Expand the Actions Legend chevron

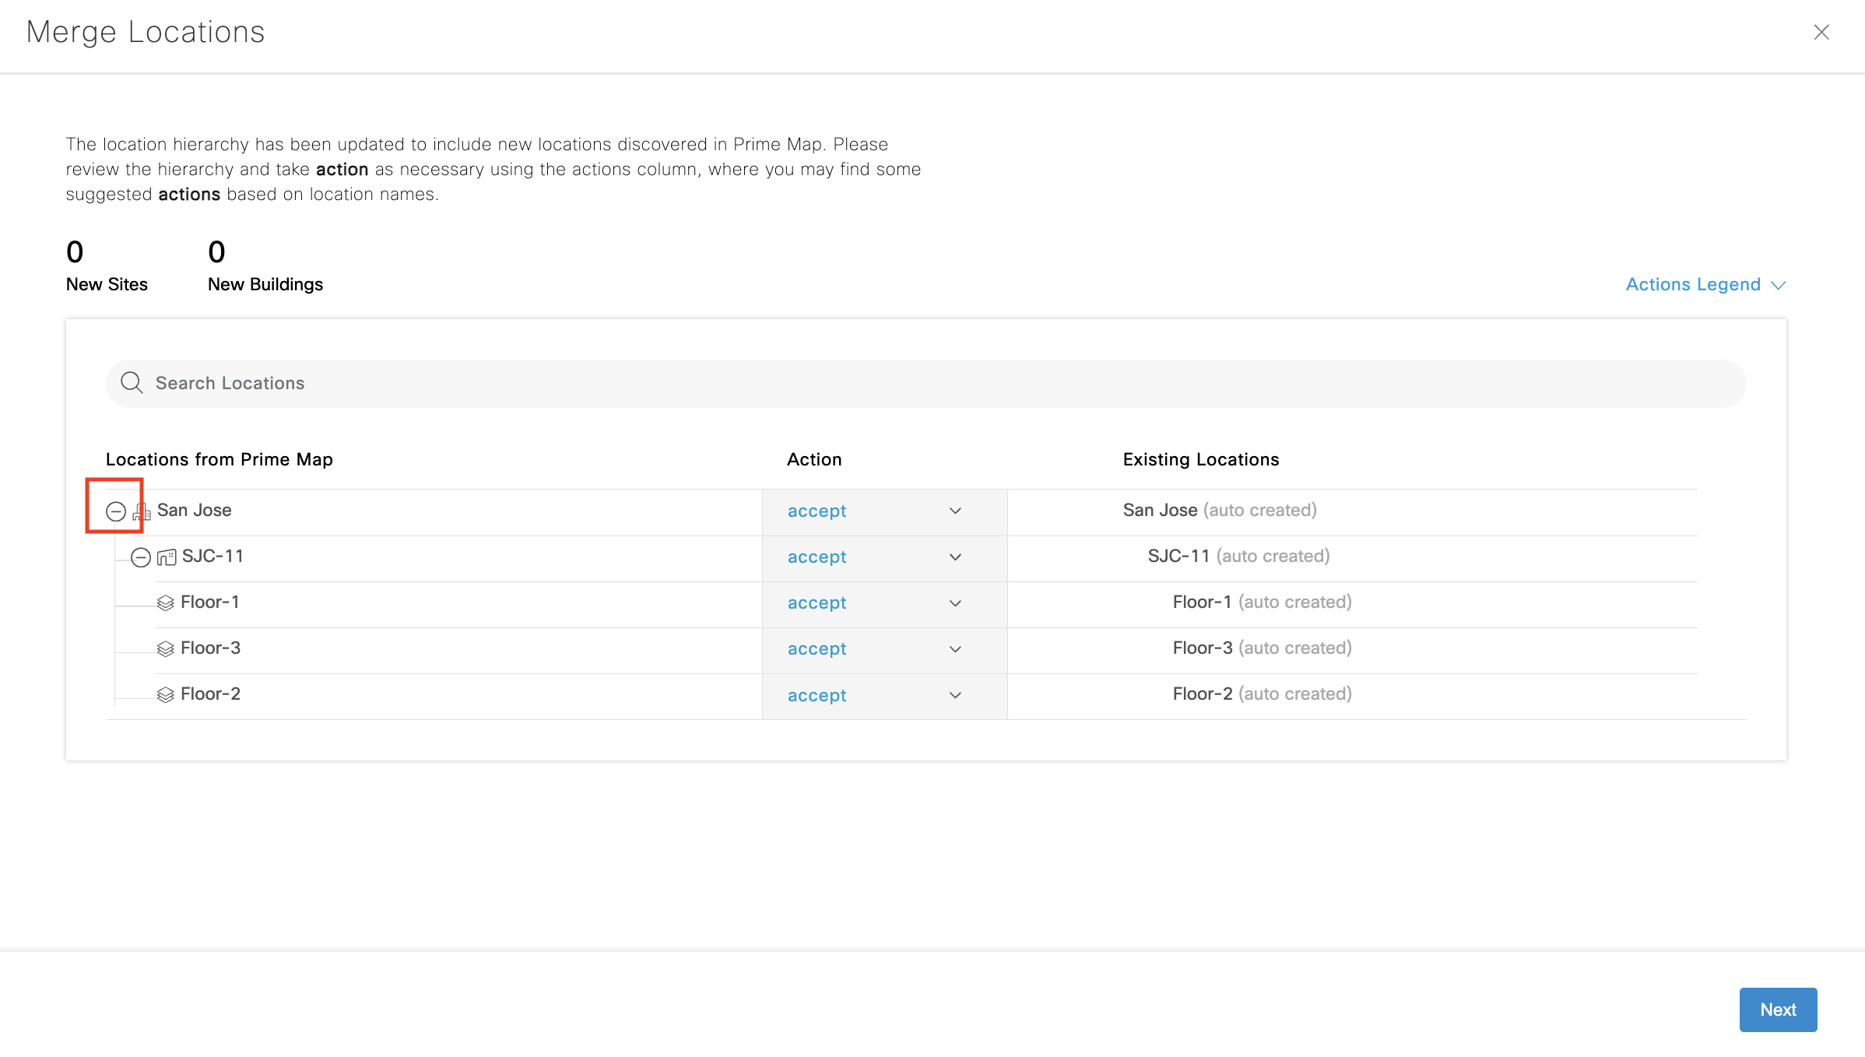pos(1779,285)
